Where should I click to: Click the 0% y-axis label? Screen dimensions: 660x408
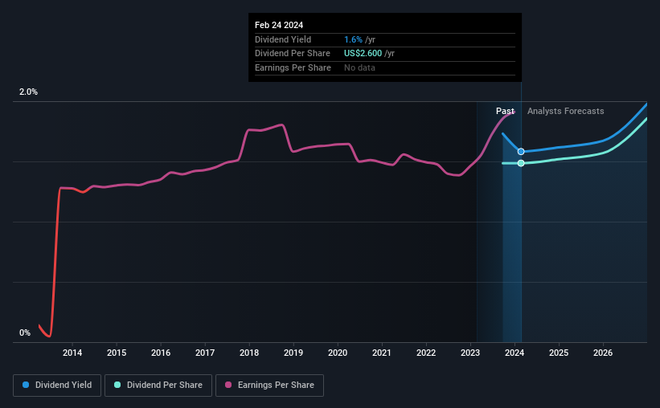pyautogui.click(x=25, y=333)
